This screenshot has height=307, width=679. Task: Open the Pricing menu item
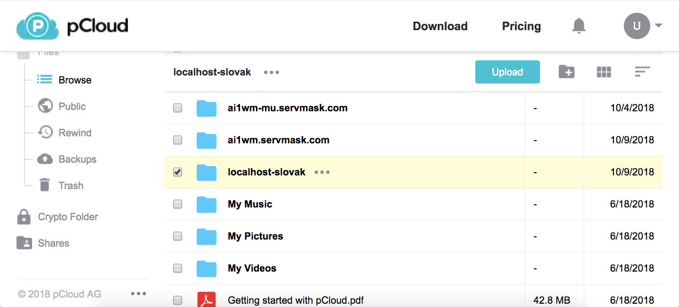521,26
